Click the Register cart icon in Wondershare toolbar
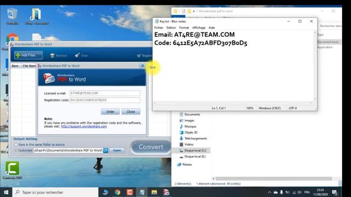The height and width of the screenshot is (197, 351). [139, 56]
